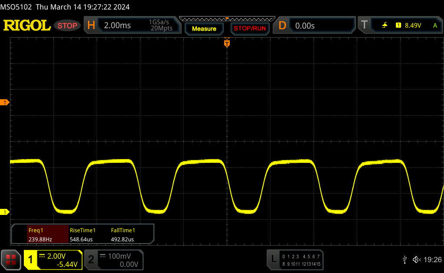Image resolution: width=444 pixels, height=273 pixels.
Task: Select the Freq1 measurement result
Action: click(40, 235)
